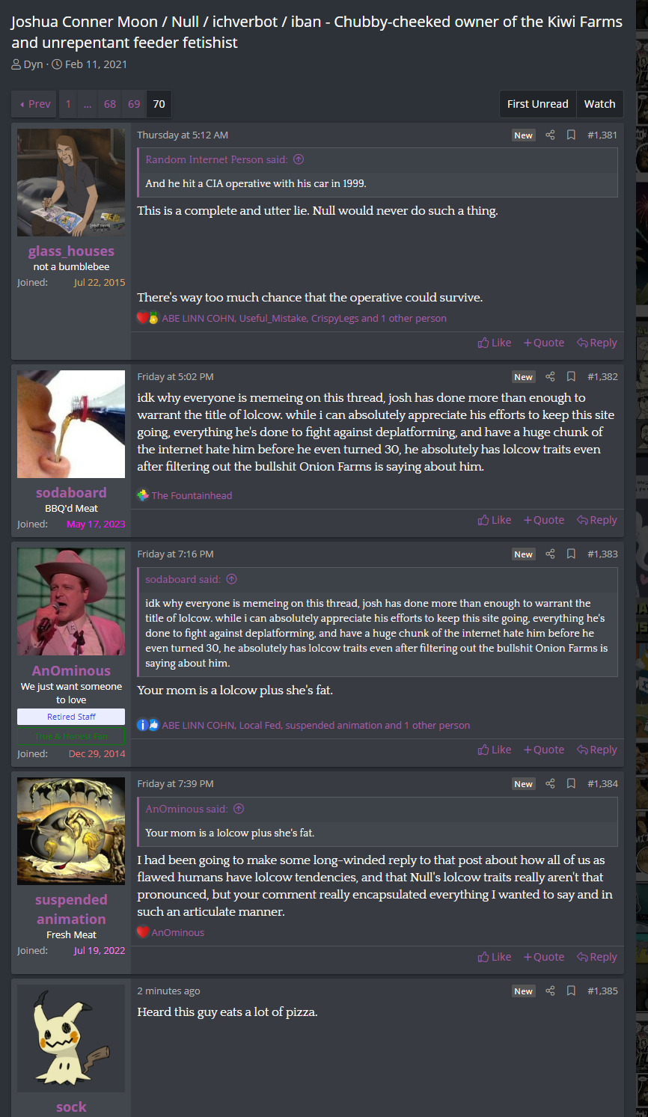Toggle Watch for this thread
The width and height of the screenshot is (648, 1117).
coord(599,104)
